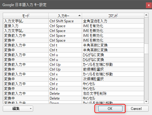Select the 前候補を選択 command cell
Screen dimensions: 152x115
(x=113, y=69)
